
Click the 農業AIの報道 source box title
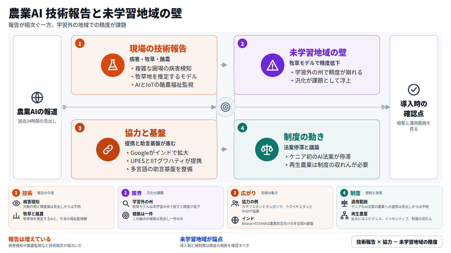(x=37, y=112)
